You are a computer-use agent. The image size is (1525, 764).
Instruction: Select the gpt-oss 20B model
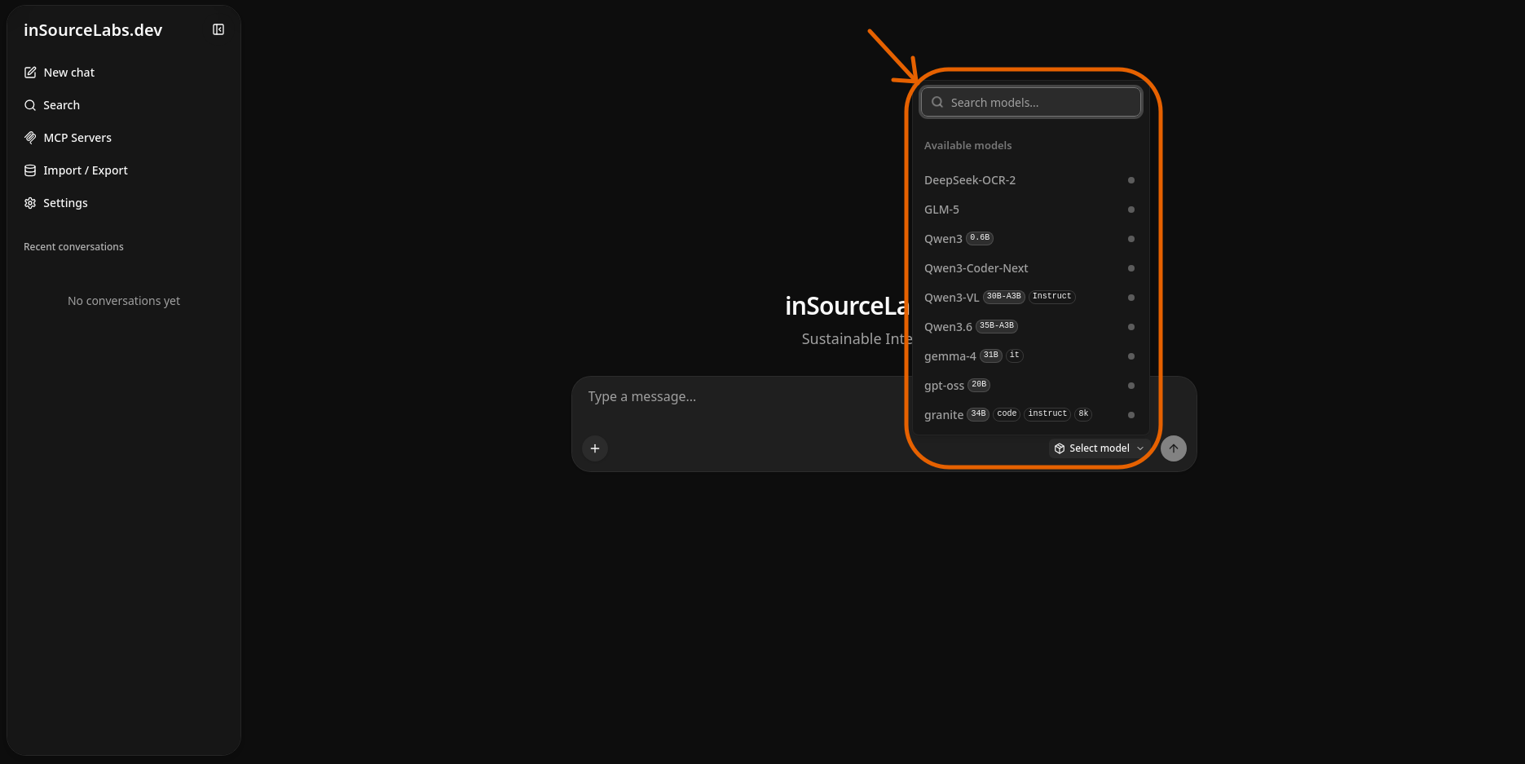click(x=1030, y=386)
